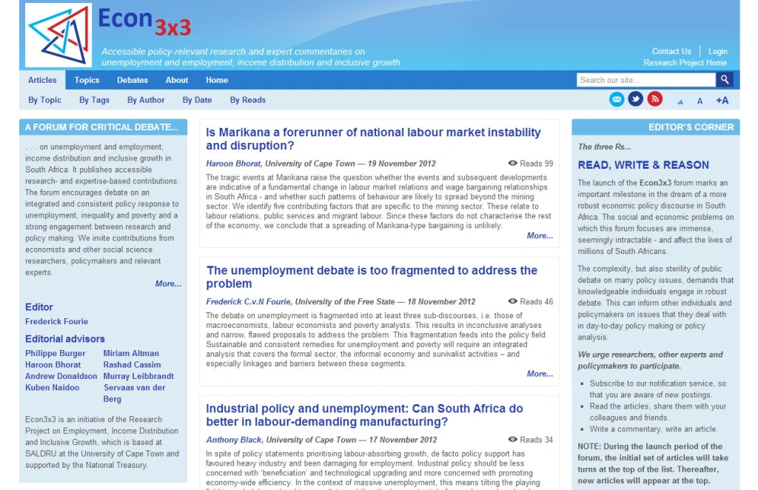This screenshot has height=490, width=758.
Task: Sort articles By Date
Action: 197,100
